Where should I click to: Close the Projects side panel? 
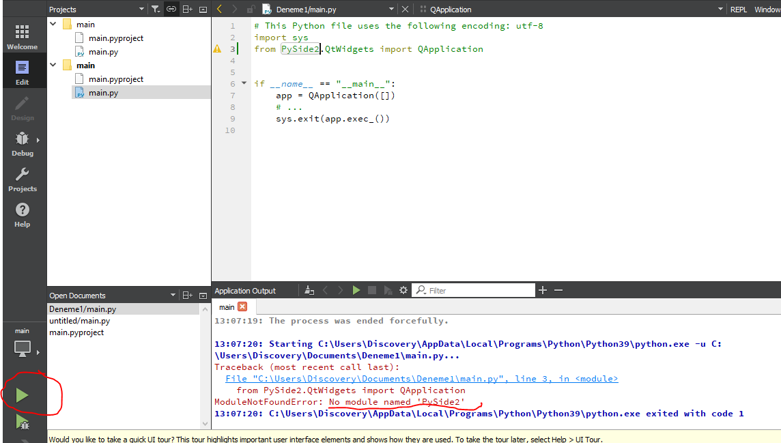[203, 9]
